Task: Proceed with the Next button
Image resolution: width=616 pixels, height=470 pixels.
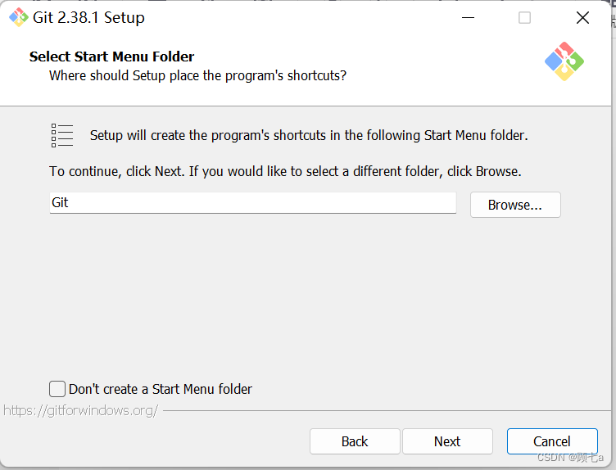Action: pos(447,441)
